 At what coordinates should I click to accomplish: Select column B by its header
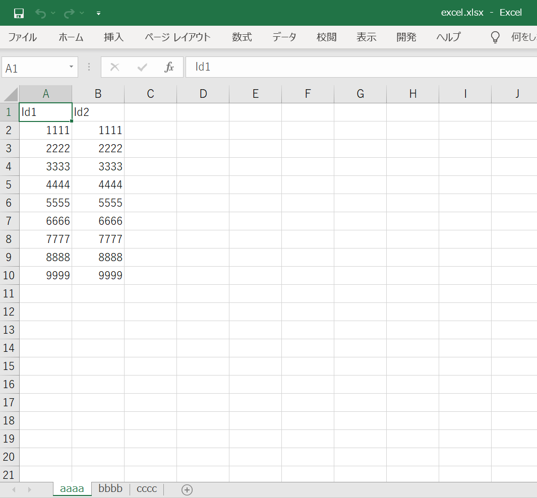98,94
